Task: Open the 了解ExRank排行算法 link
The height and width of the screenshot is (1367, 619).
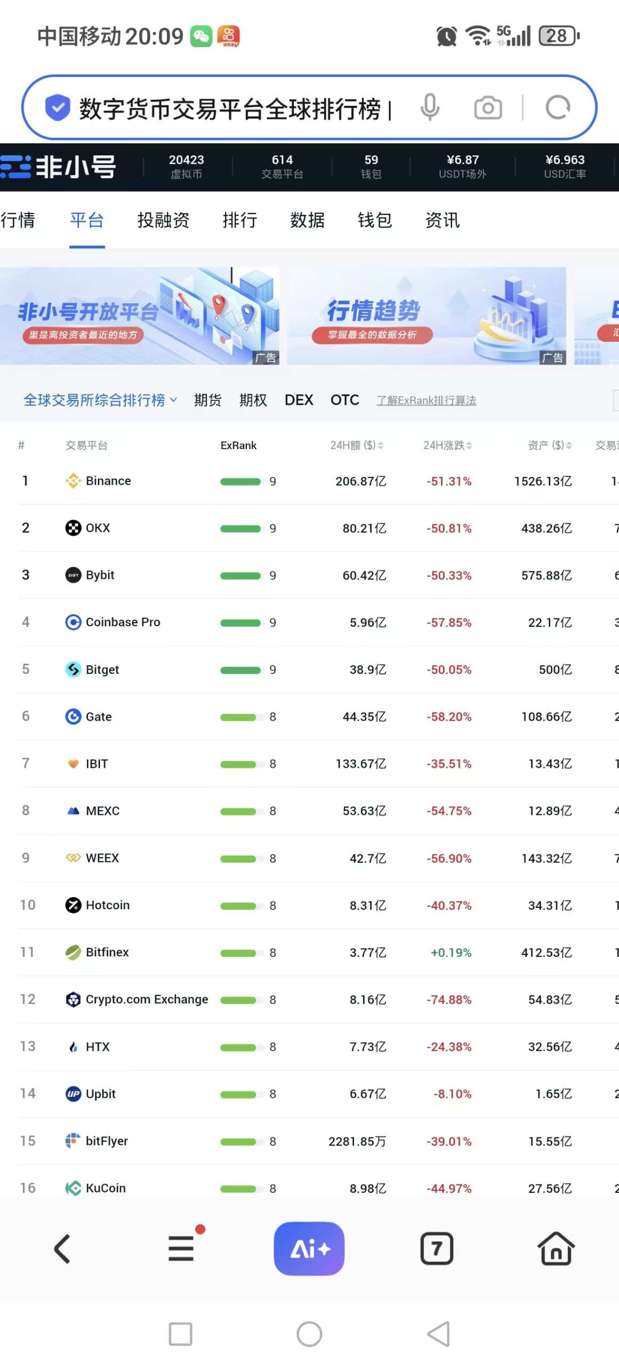Action: click(x=426, y=400)
